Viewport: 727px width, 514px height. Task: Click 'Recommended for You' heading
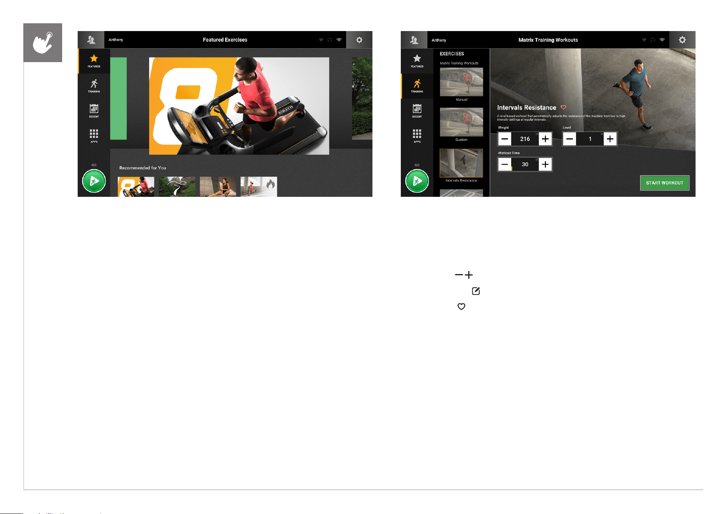(143, 168)
